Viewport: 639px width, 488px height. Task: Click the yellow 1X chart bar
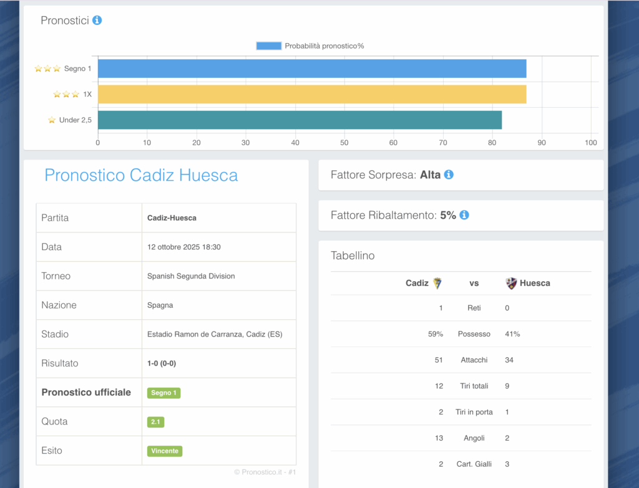(x=312, y=94)
